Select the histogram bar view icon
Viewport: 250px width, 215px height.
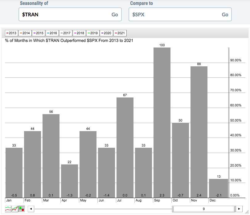point(22,209)
